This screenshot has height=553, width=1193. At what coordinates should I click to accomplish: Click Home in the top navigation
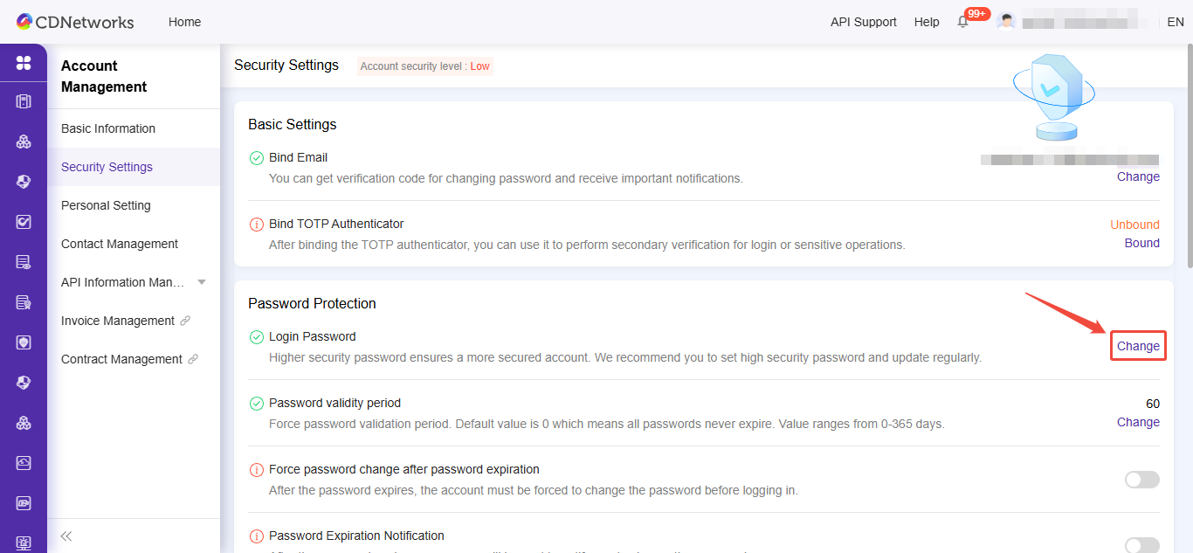[x=184, y=22]
